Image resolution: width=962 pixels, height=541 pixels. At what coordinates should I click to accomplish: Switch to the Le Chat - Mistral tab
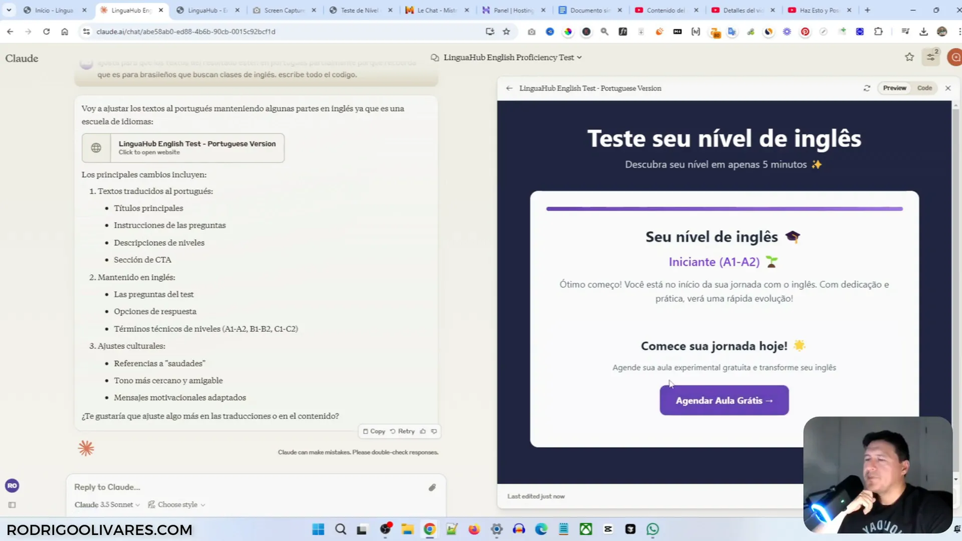click(438, 10)
